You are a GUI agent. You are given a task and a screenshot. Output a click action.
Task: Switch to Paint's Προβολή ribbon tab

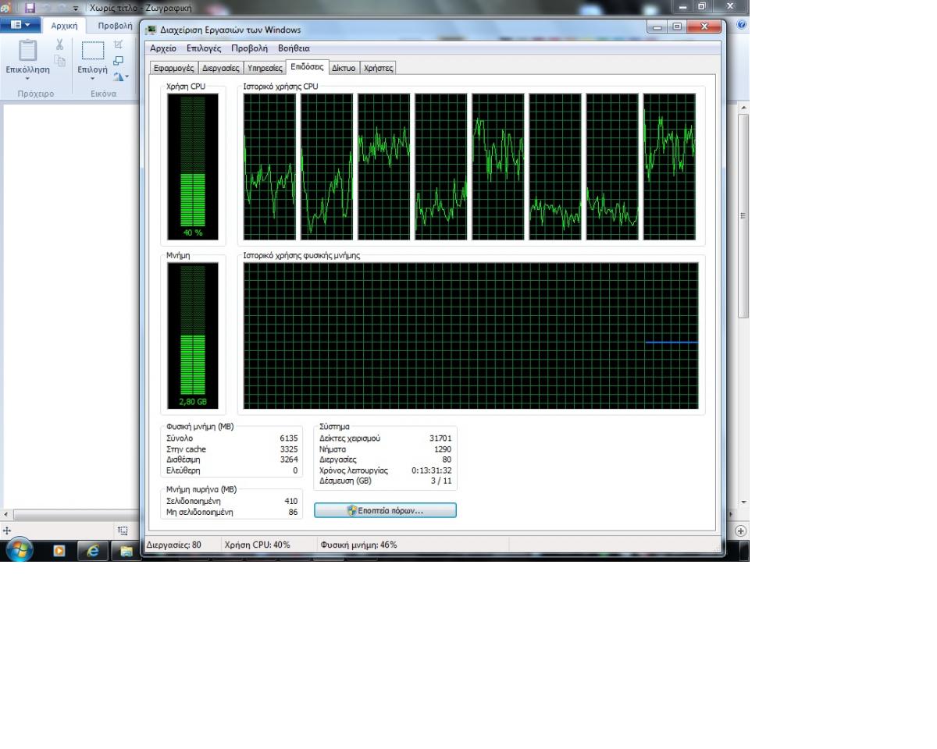115,25
